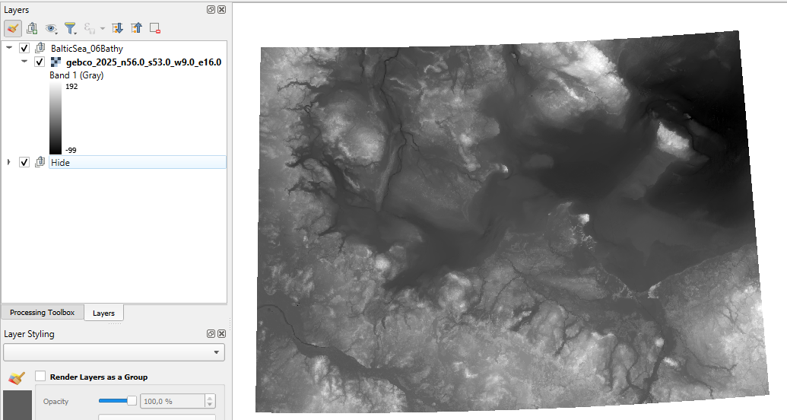Collapse the BalticSea_06Bathy group
787x420 pixels.
pos(9,49)
